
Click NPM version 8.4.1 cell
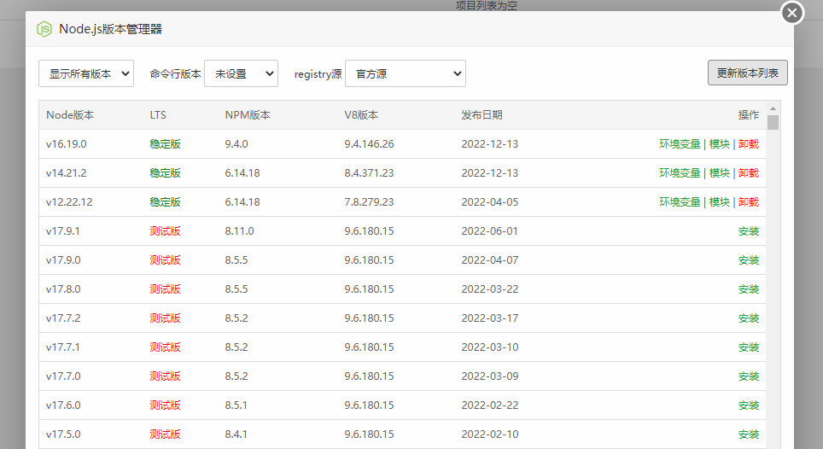pos(236,434)
